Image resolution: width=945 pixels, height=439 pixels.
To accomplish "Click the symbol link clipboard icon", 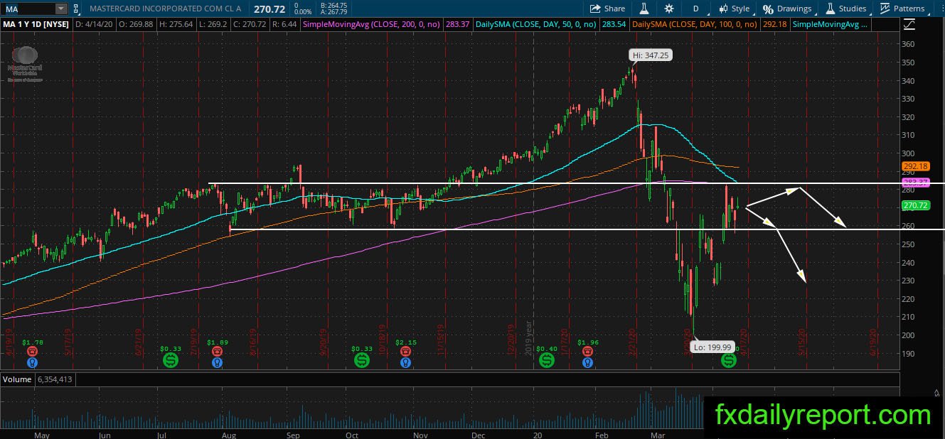I will (75, 9).
